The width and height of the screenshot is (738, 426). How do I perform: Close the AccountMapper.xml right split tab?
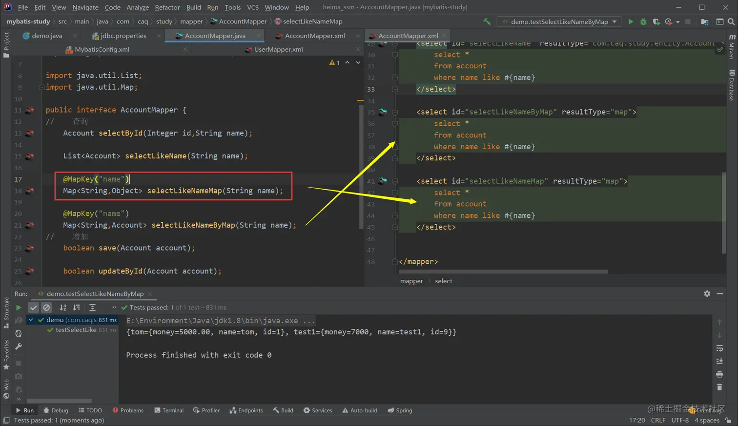tap(445, 36)
